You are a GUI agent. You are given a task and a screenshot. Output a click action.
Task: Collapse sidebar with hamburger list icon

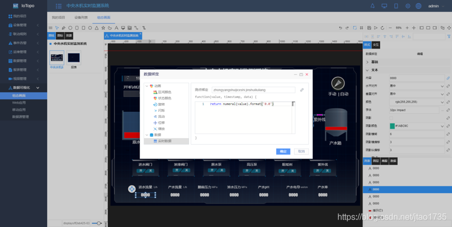(x=59, y=6)
